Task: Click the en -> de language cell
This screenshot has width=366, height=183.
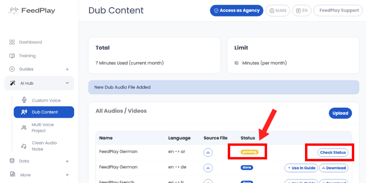Action: click(x=177, y=167)
